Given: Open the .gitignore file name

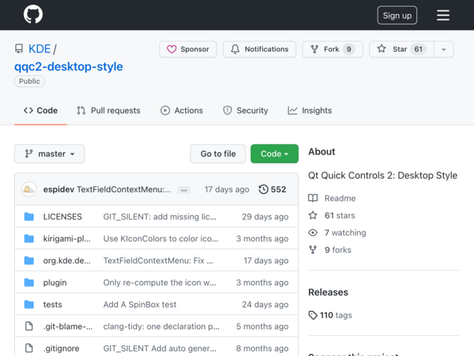Looking at the screenshot, I should click(x=61, y=349).
